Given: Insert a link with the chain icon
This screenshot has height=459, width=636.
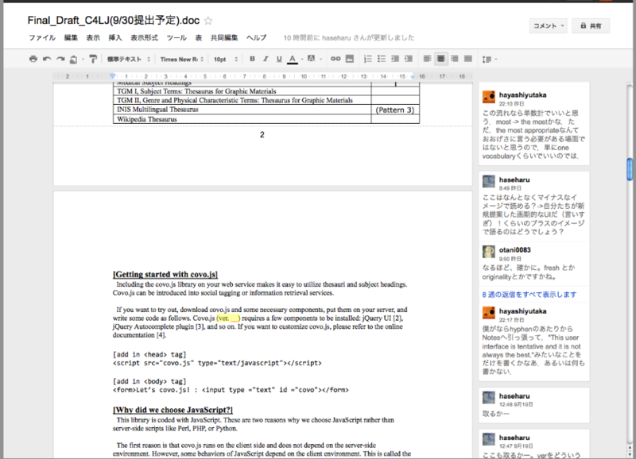Looking at the screenshot, I should (x=335, y=59).
